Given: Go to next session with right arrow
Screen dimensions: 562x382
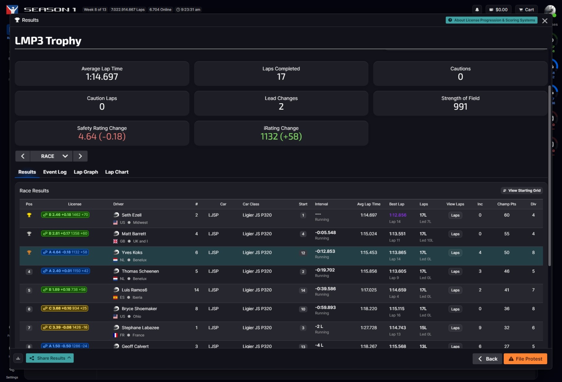Looking at the screenshot, I should tap(80, 156).
